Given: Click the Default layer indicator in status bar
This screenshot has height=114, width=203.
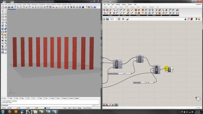Looking at the screenshot, I should pyautogui.click(x=47, y=108).
